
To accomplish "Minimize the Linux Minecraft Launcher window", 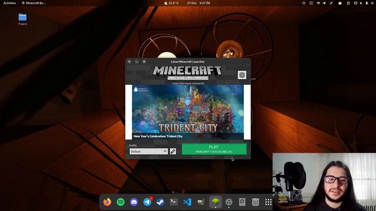I will point(136,62).
